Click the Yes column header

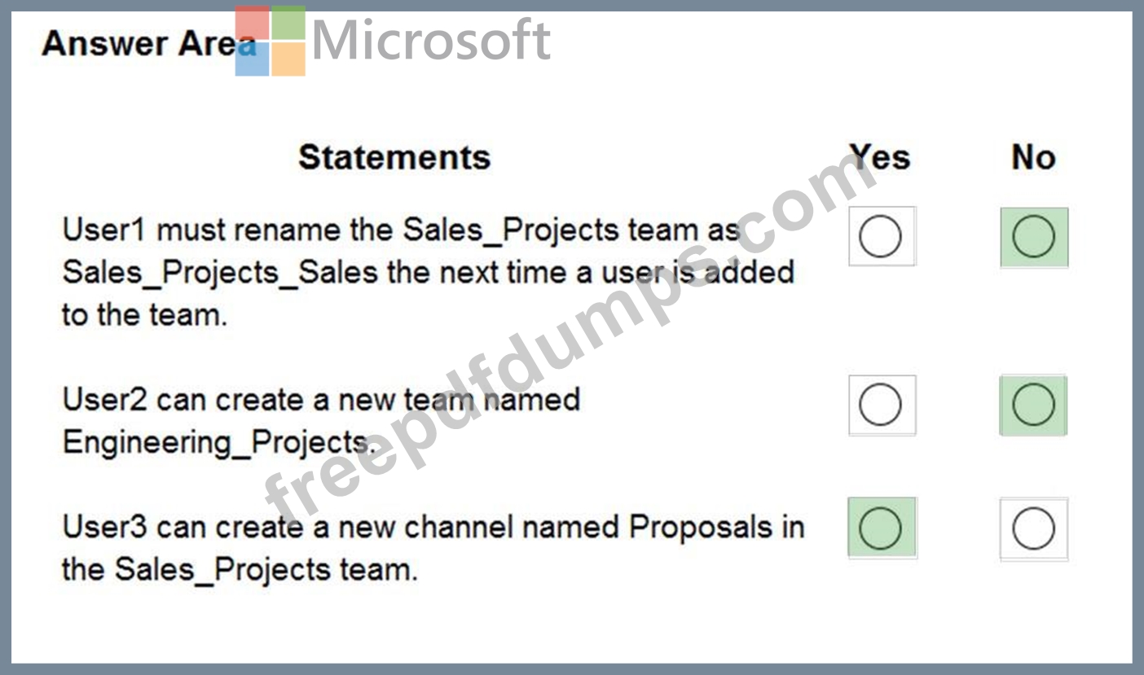point(881,157)
